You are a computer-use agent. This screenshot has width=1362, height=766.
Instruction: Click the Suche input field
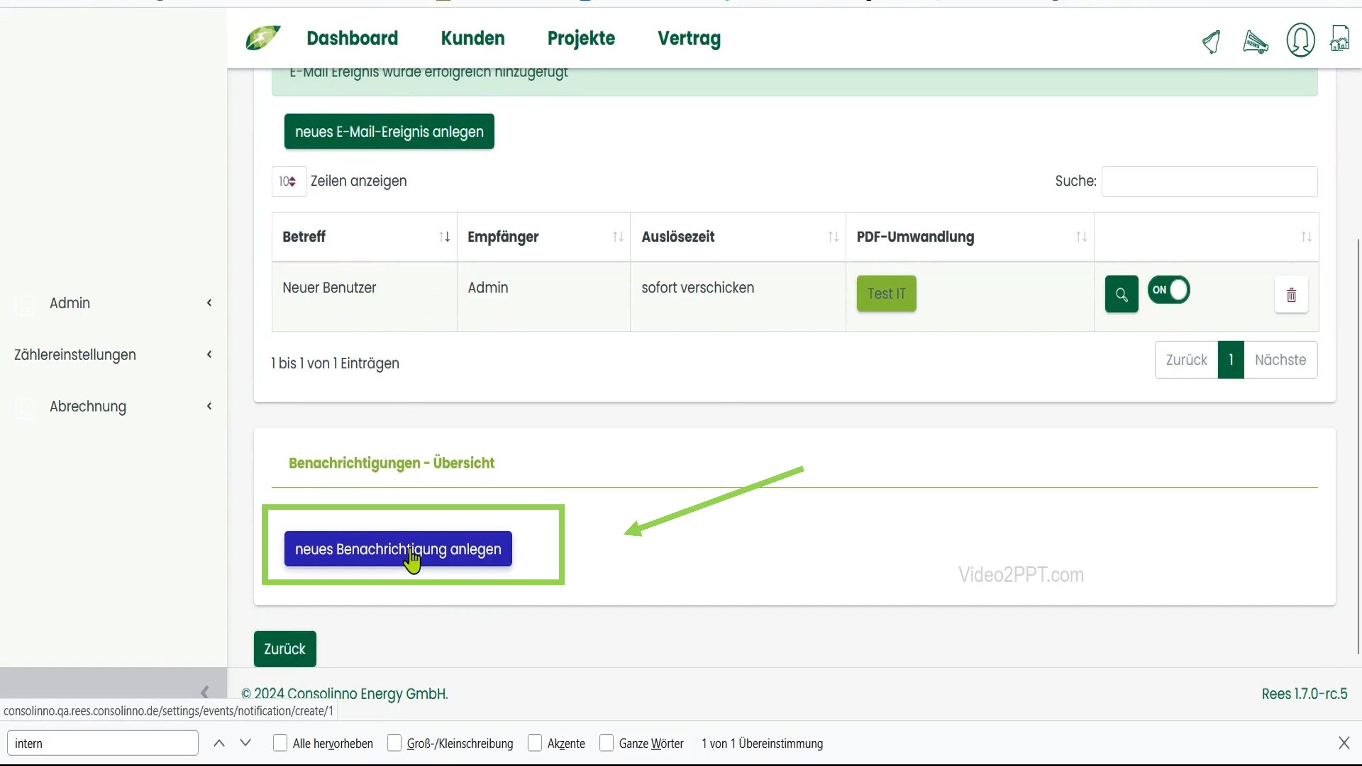(x=1209, y=181)
